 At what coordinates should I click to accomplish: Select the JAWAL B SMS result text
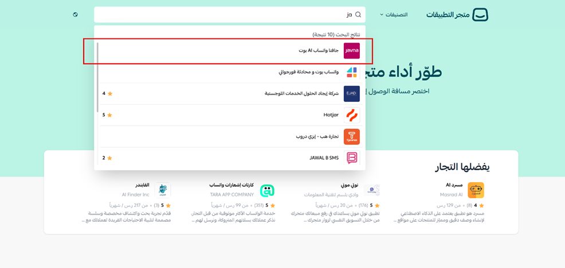pyautogui.click(x=324, y=158)
